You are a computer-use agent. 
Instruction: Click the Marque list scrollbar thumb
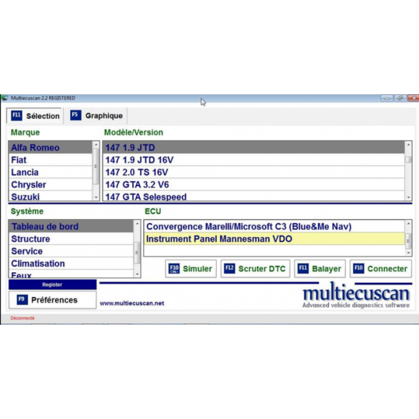96,166
